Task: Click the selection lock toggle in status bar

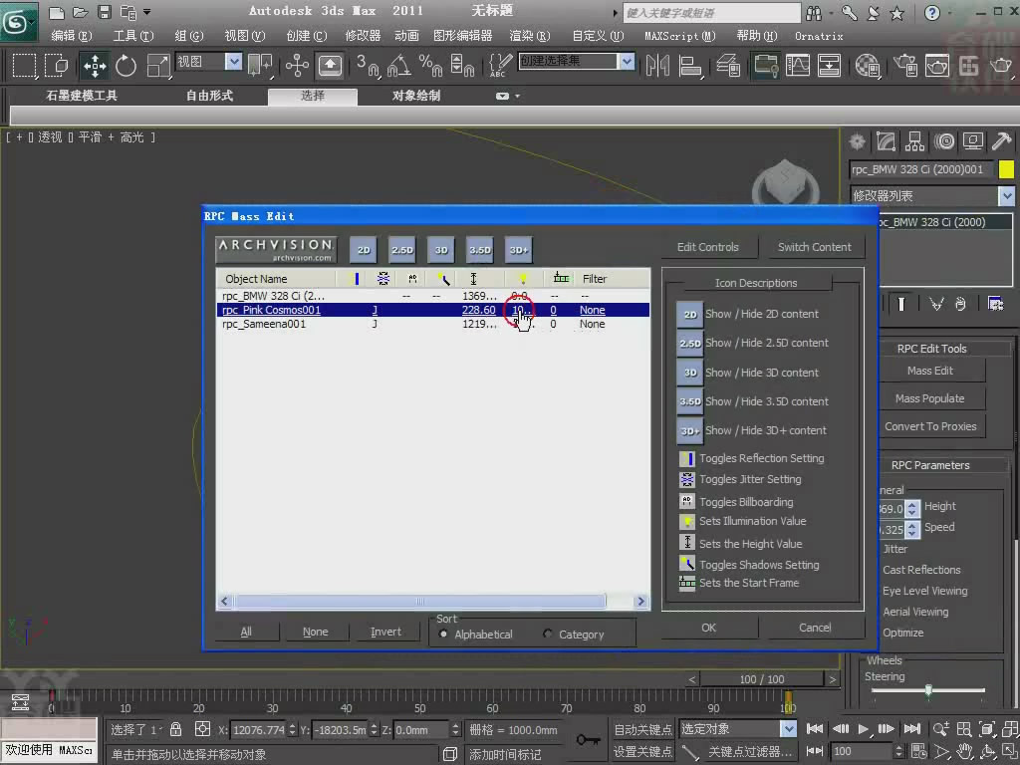Action: (x=175, y=729)
